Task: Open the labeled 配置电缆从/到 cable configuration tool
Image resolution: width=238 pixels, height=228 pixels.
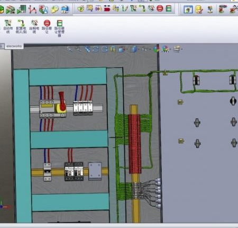Action: (21, 27)
